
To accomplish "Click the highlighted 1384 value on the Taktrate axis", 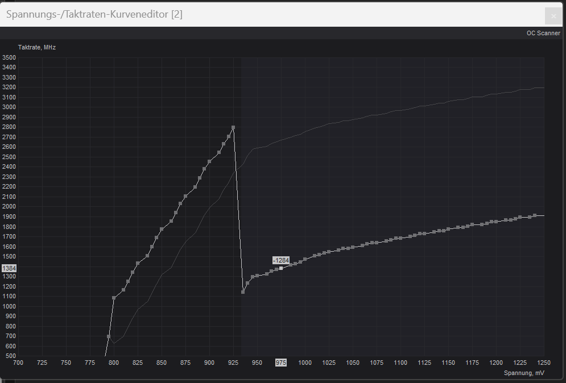I will pyautogui.click(x=9, y=268).
